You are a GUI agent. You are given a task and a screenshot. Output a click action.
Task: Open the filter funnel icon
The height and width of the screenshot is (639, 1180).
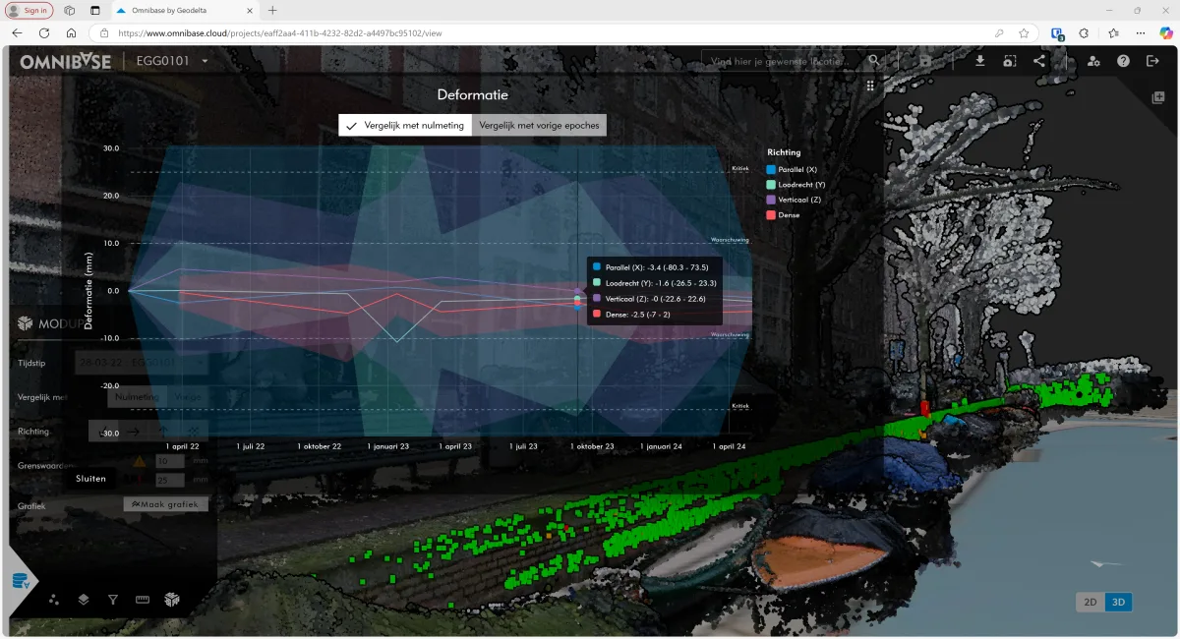[x=113, y=599]
